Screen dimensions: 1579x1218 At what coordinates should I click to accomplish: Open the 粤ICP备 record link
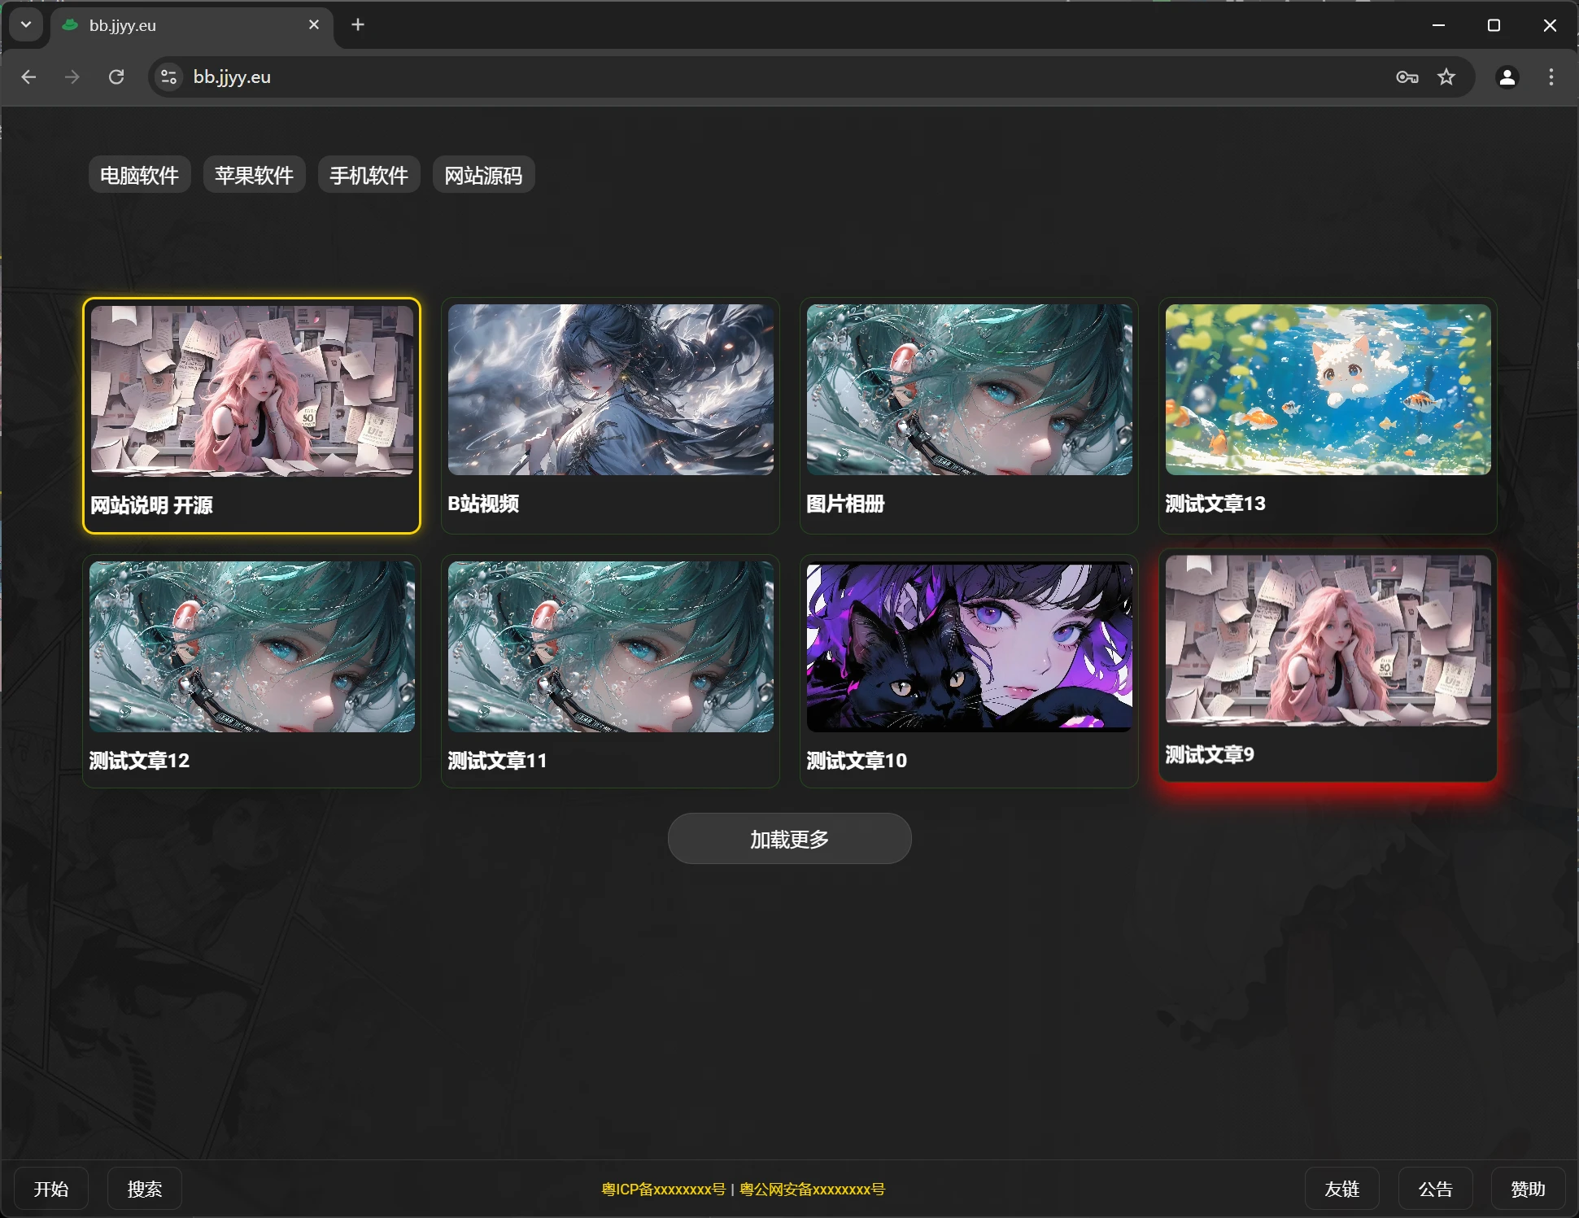pos(663,1190)
